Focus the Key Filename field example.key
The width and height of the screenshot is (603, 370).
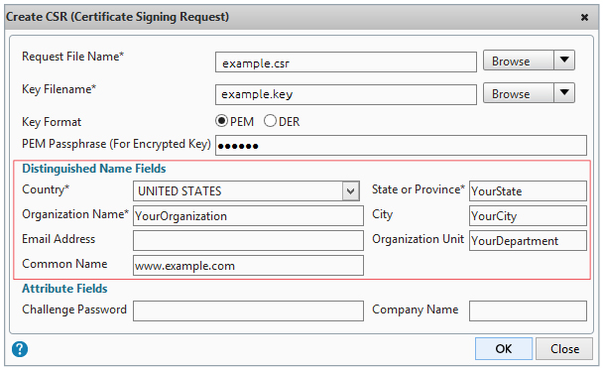346,94
